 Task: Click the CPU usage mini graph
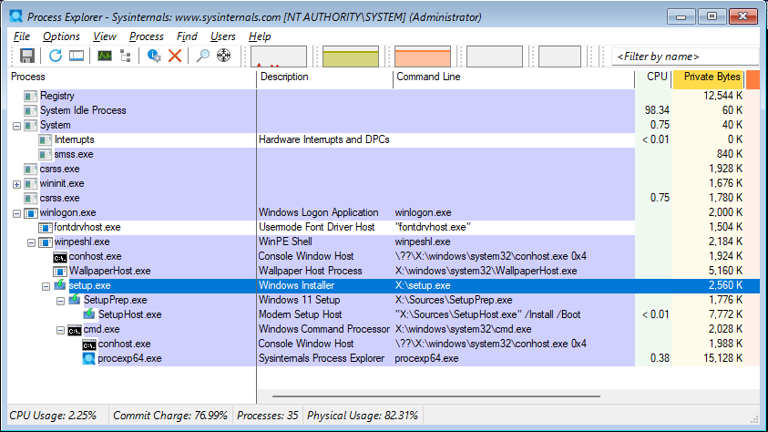click(x=279, y=57)
